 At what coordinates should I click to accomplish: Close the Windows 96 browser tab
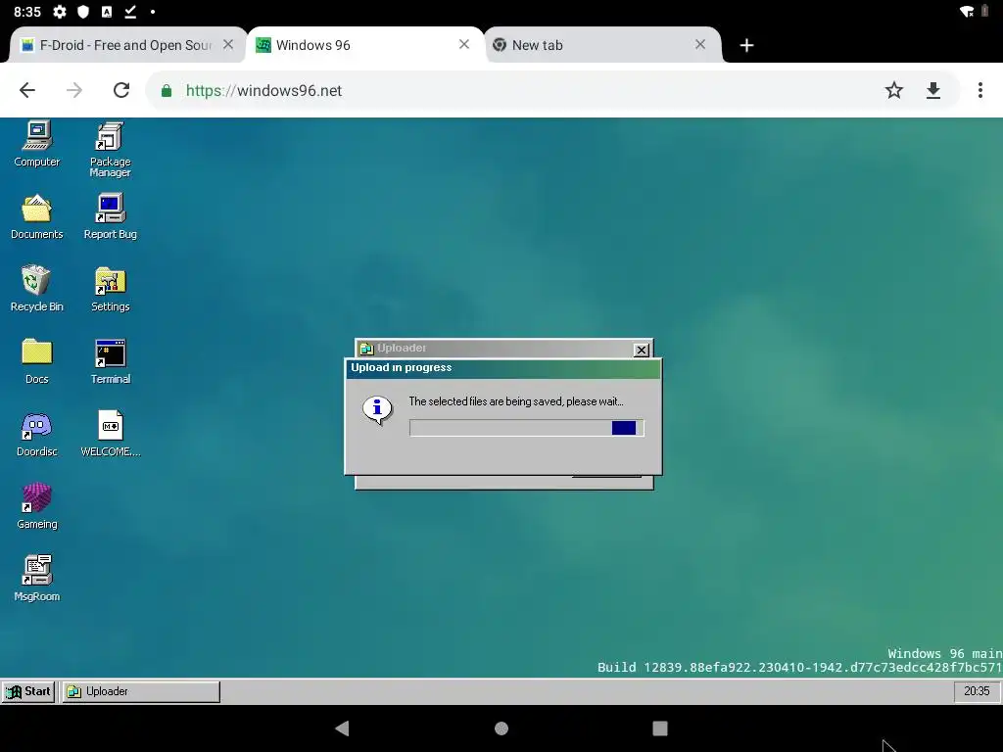click(x=464, y=44)
